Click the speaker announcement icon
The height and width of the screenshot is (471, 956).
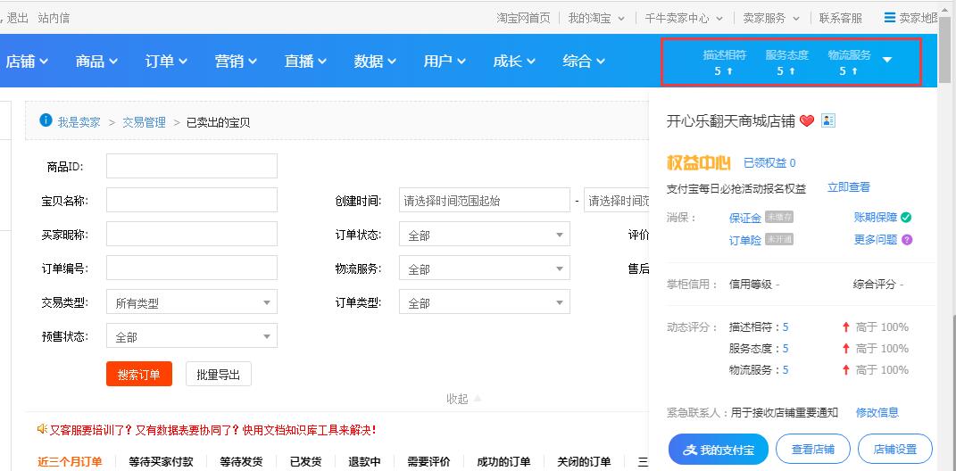click(x=42, y=430)
